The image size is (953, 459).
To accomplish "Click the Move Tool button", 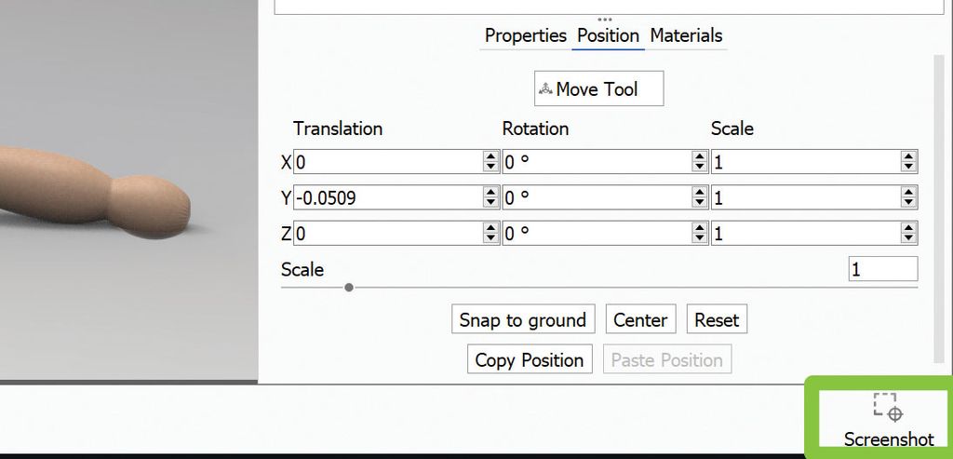I will click(598, 89).
